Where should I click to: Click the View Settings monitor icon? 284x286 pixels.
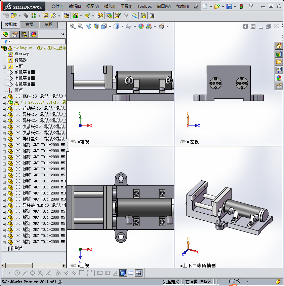[161, 27]
